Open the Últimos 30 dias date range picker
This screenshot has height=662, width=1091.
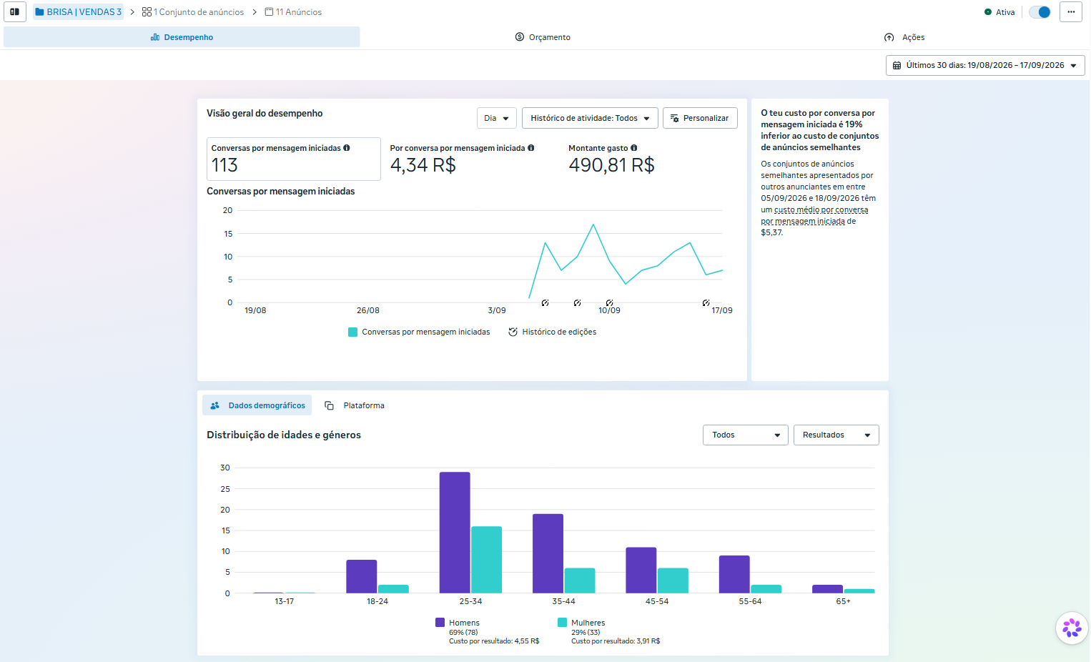coord(985,65)
